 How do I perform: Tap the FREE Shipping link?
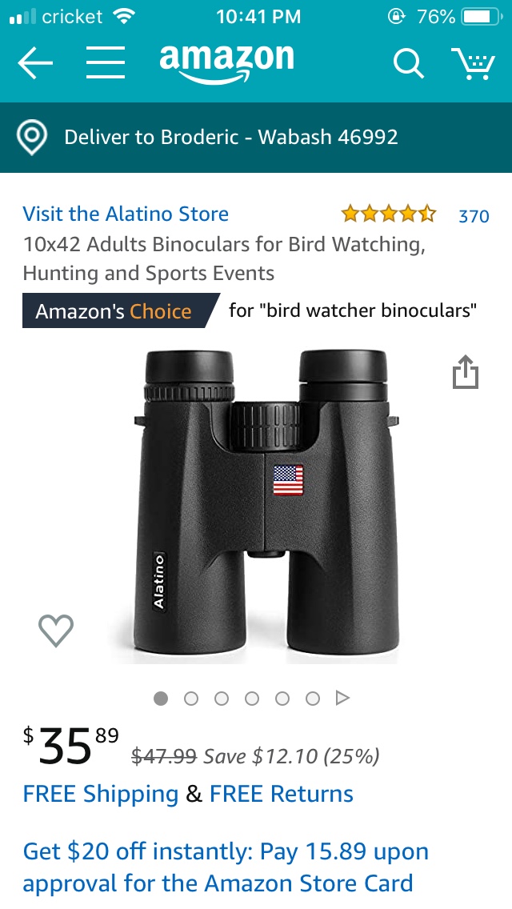point(100,794)
